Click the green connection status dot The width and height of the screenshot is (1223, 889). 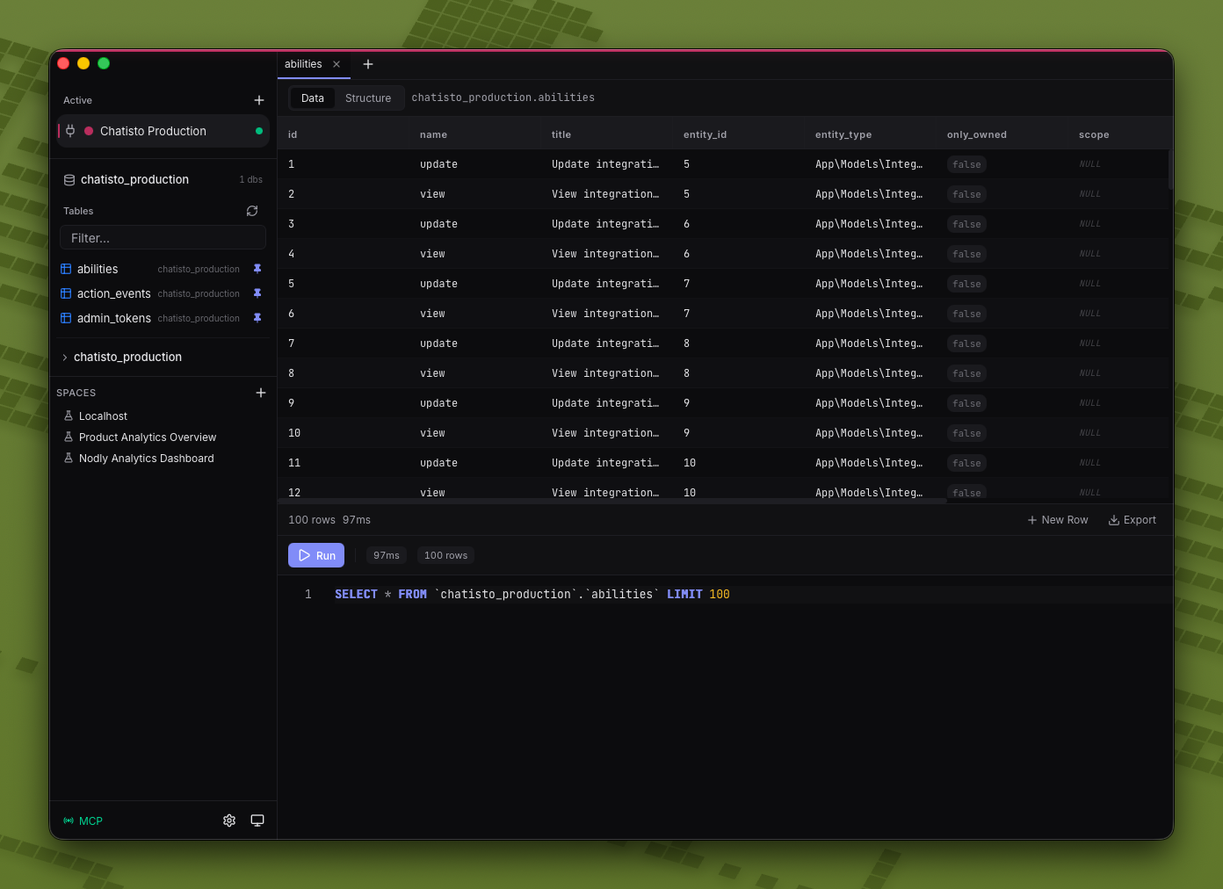pos(259,131)
